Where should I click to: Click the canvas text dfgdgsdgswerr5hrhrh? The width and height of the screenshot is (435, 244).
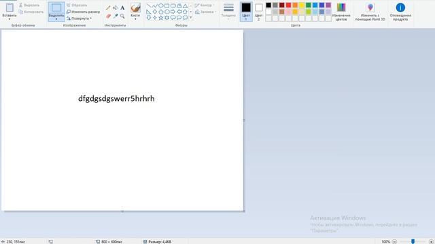(116, 99)
